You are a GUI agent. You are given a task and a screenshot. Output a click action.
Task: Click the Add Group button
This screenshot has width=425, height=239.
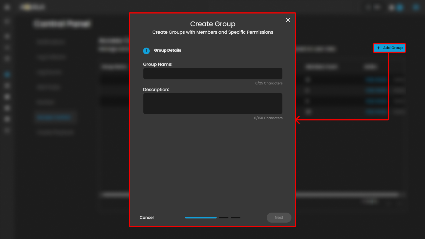[390, 48]
